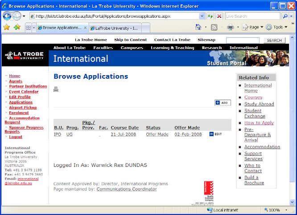Viewport: 297px width, 215px height.
Task: Open the 100% zoom level dropdown
Action: [286, 210]
